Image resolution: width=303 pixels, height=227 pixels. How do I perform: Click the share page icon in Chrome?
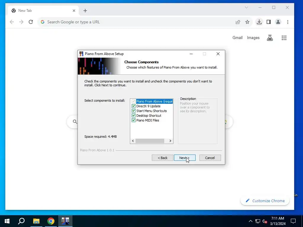click(x=238, y=22)
